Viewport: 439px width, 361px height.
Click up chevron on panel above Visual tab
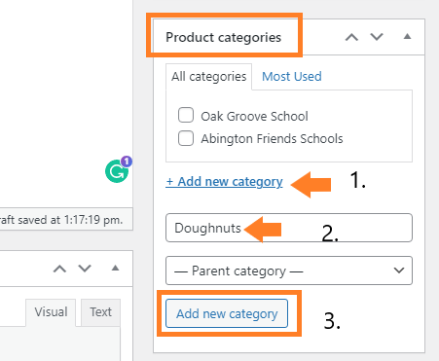60,269
